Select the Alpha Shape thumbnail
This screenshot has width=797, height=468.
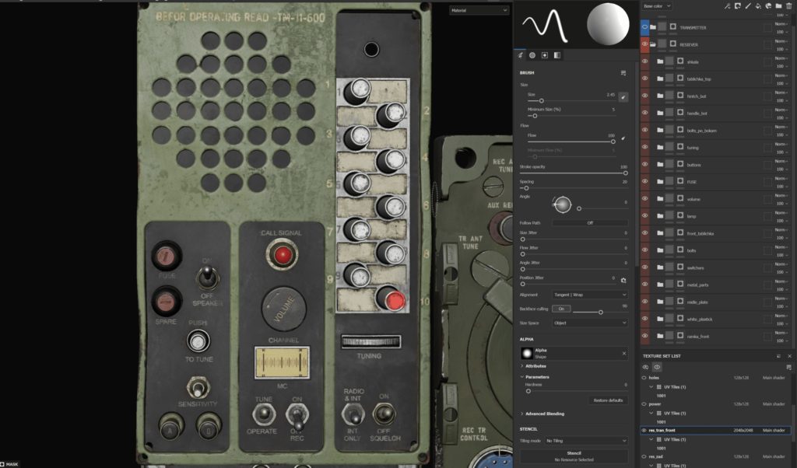click(527, 354)
